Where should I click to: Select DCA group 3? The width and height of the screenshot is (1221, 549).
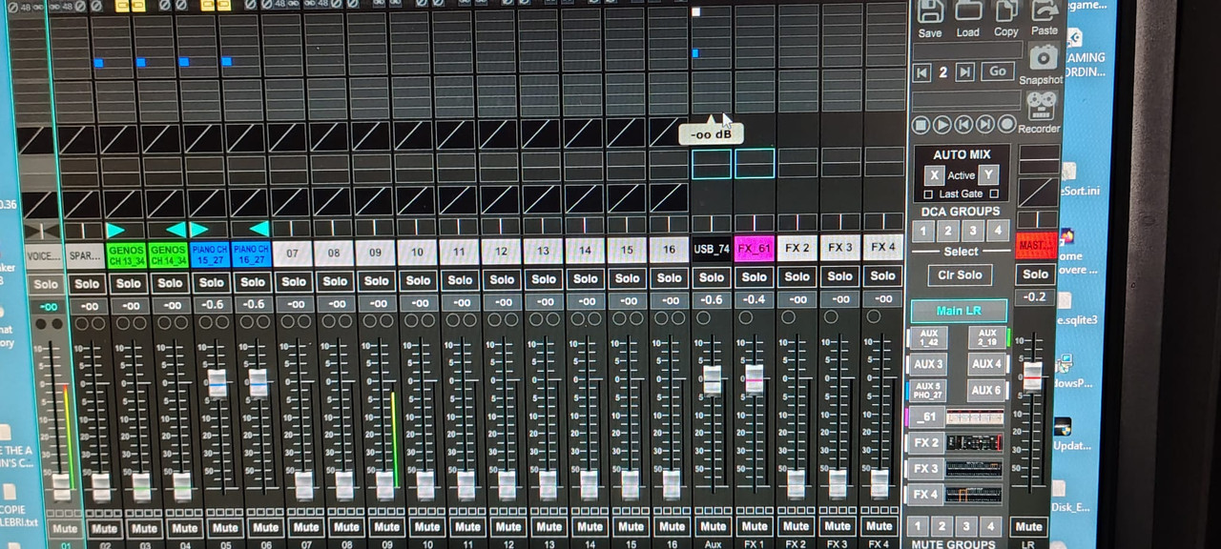972,231
